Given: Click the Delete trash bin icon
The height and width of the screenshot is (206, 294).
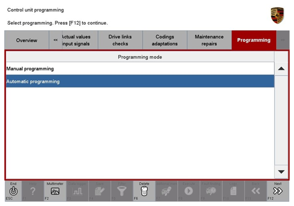Looking at the screenshot, I should [144, 191].
